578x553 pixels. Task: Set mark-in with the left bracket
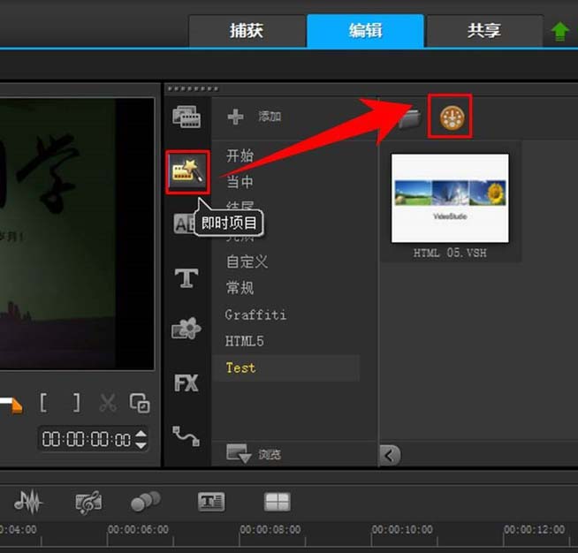[43, 403]
